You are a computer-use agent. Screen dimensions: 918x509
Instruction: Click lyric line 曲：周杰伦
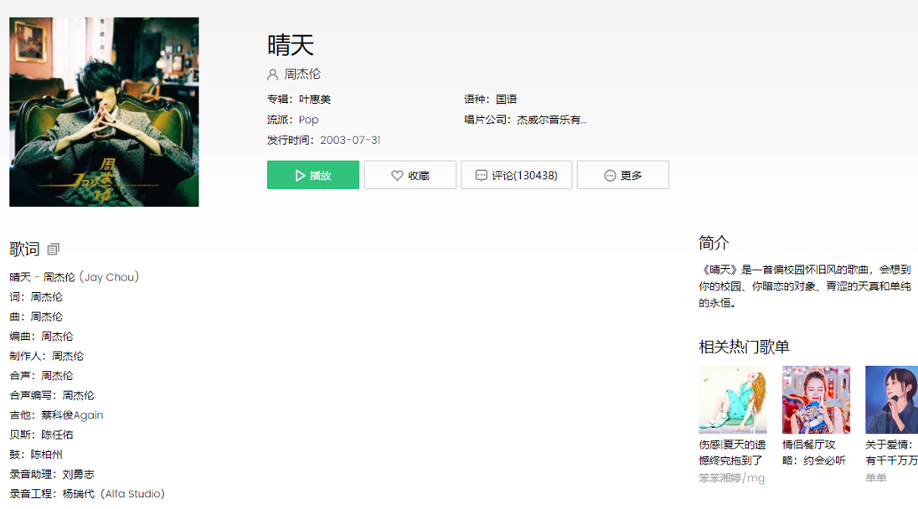point(36,317)
